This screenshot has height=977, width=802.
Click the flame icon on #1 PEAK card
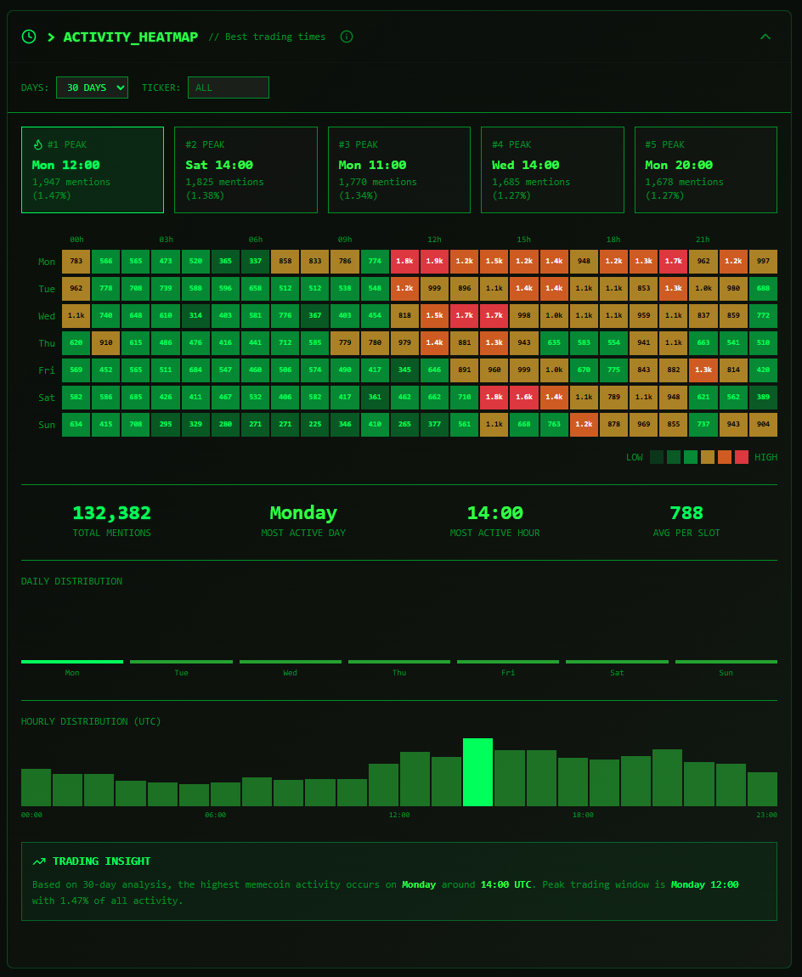pyautogui.click(x=38, y=144)
